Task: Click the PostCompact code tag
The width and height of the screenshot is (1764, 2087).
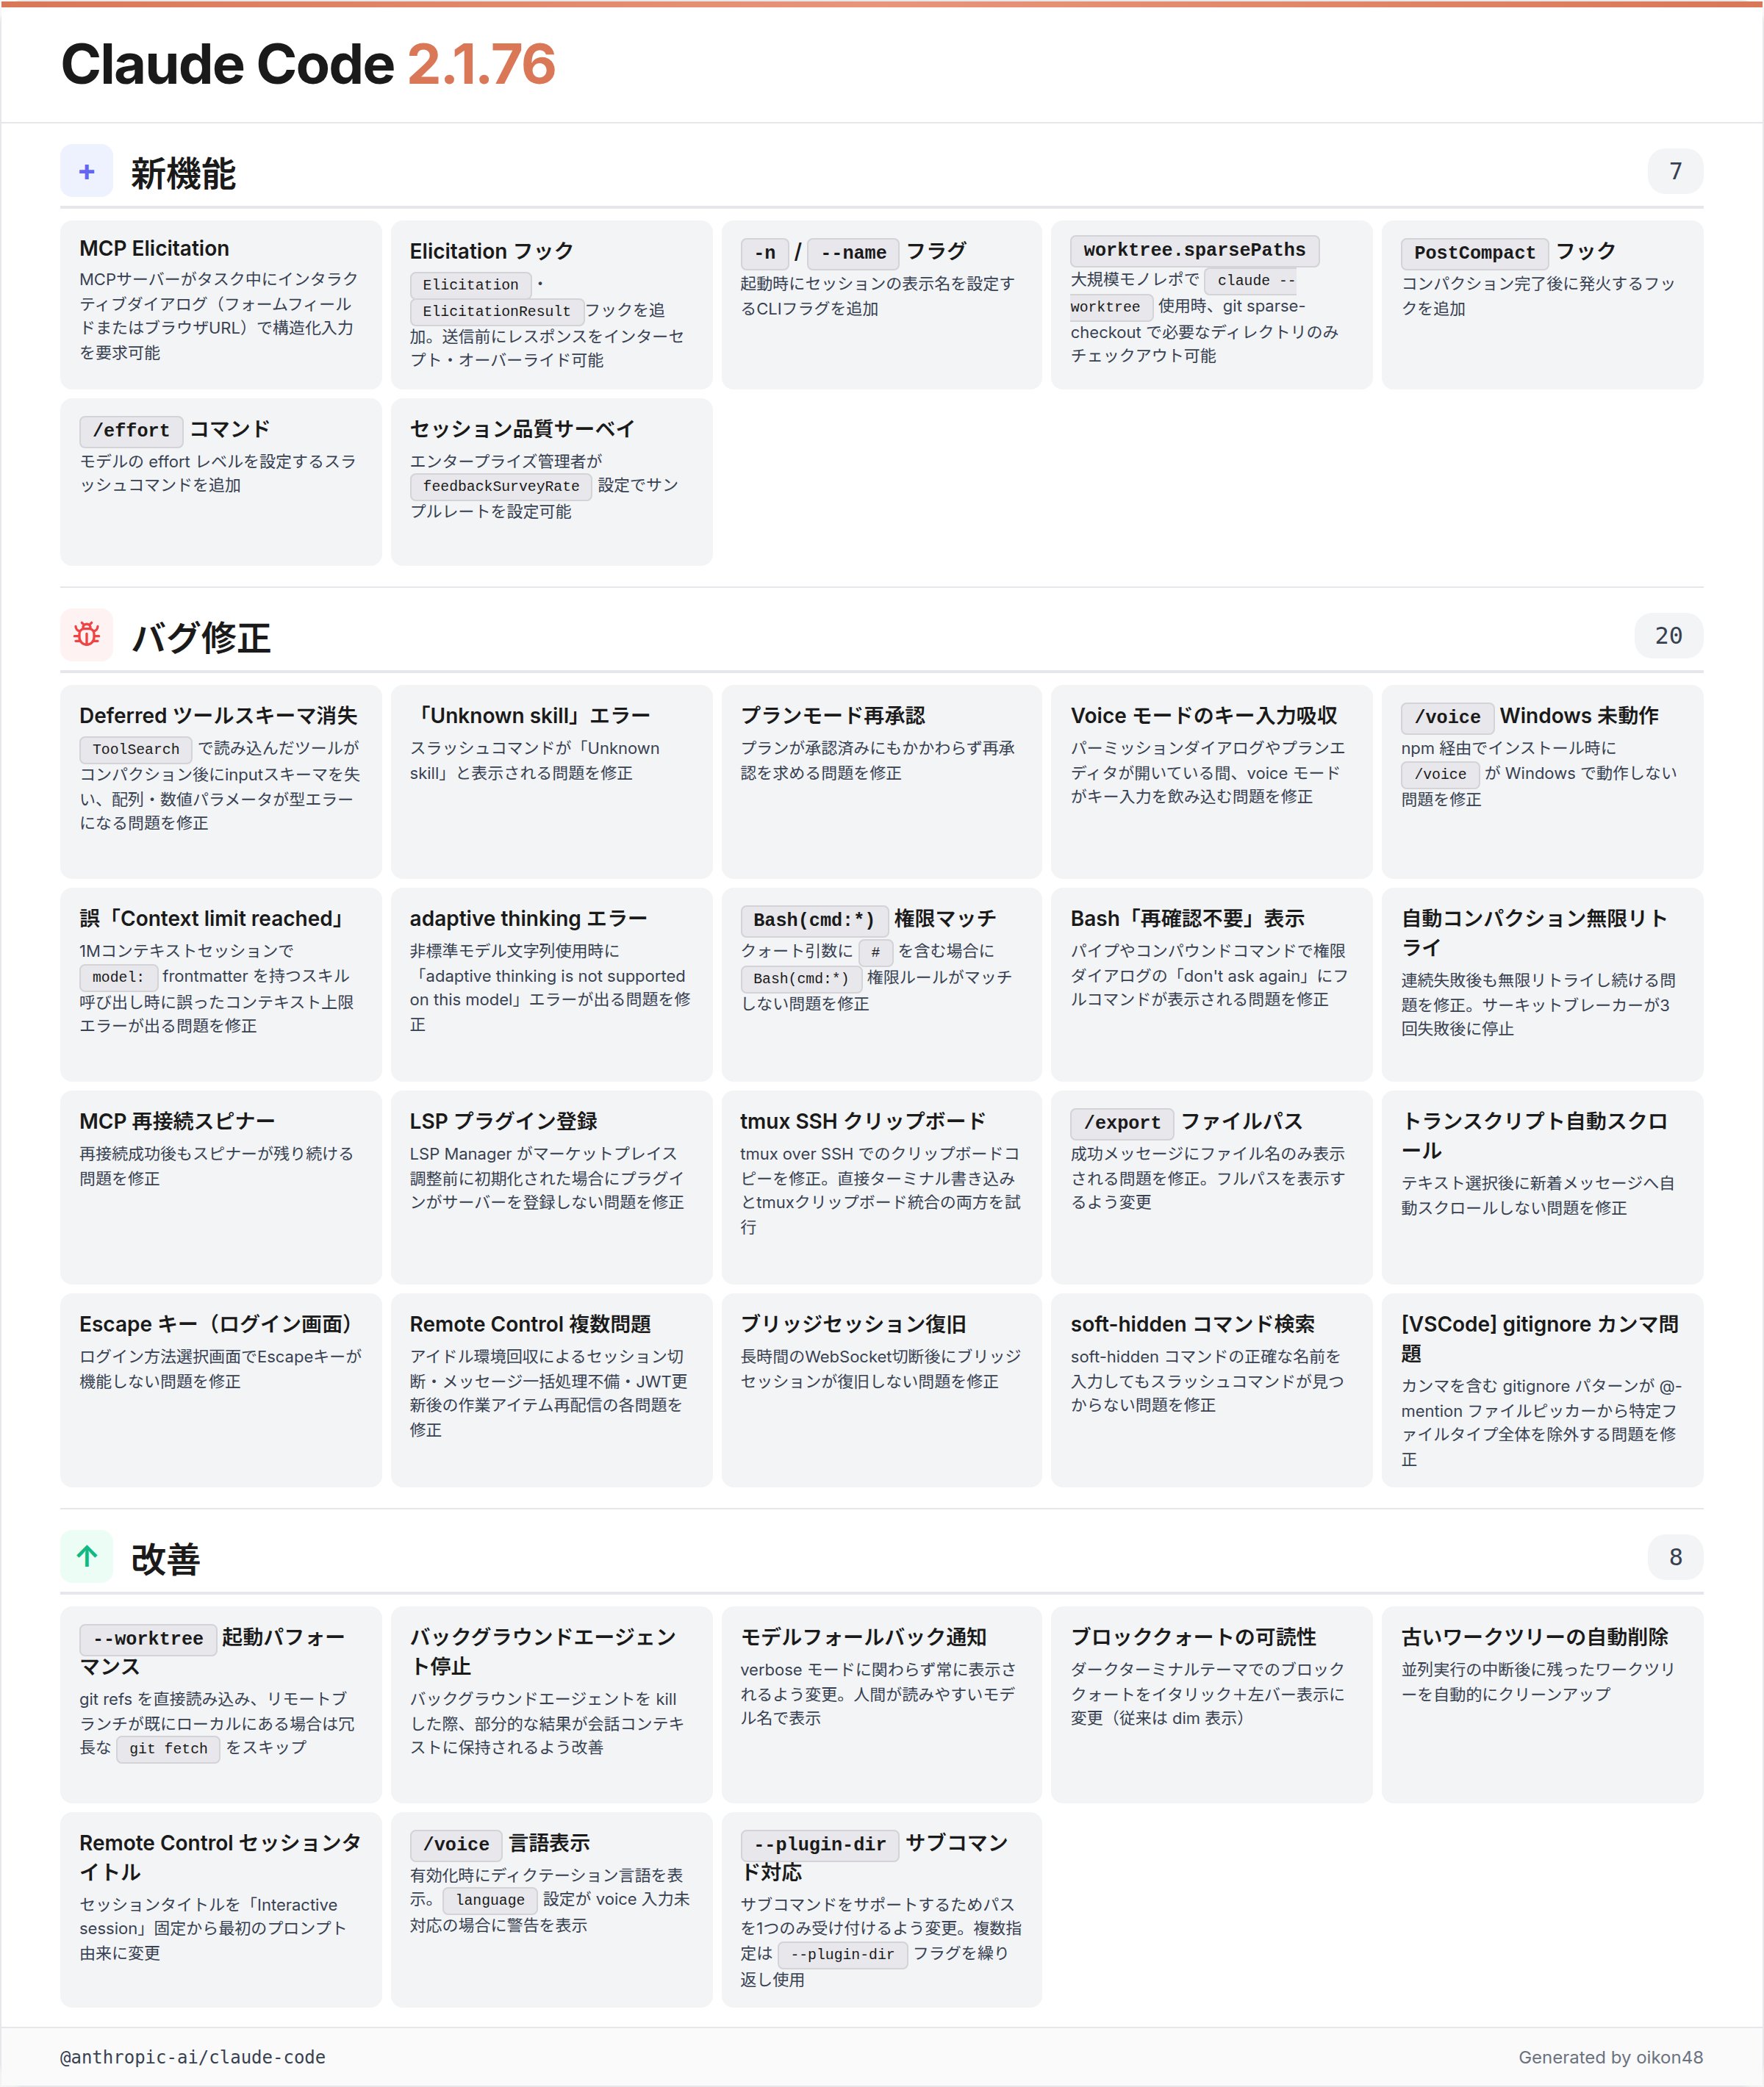Action: coord(1474,252)
